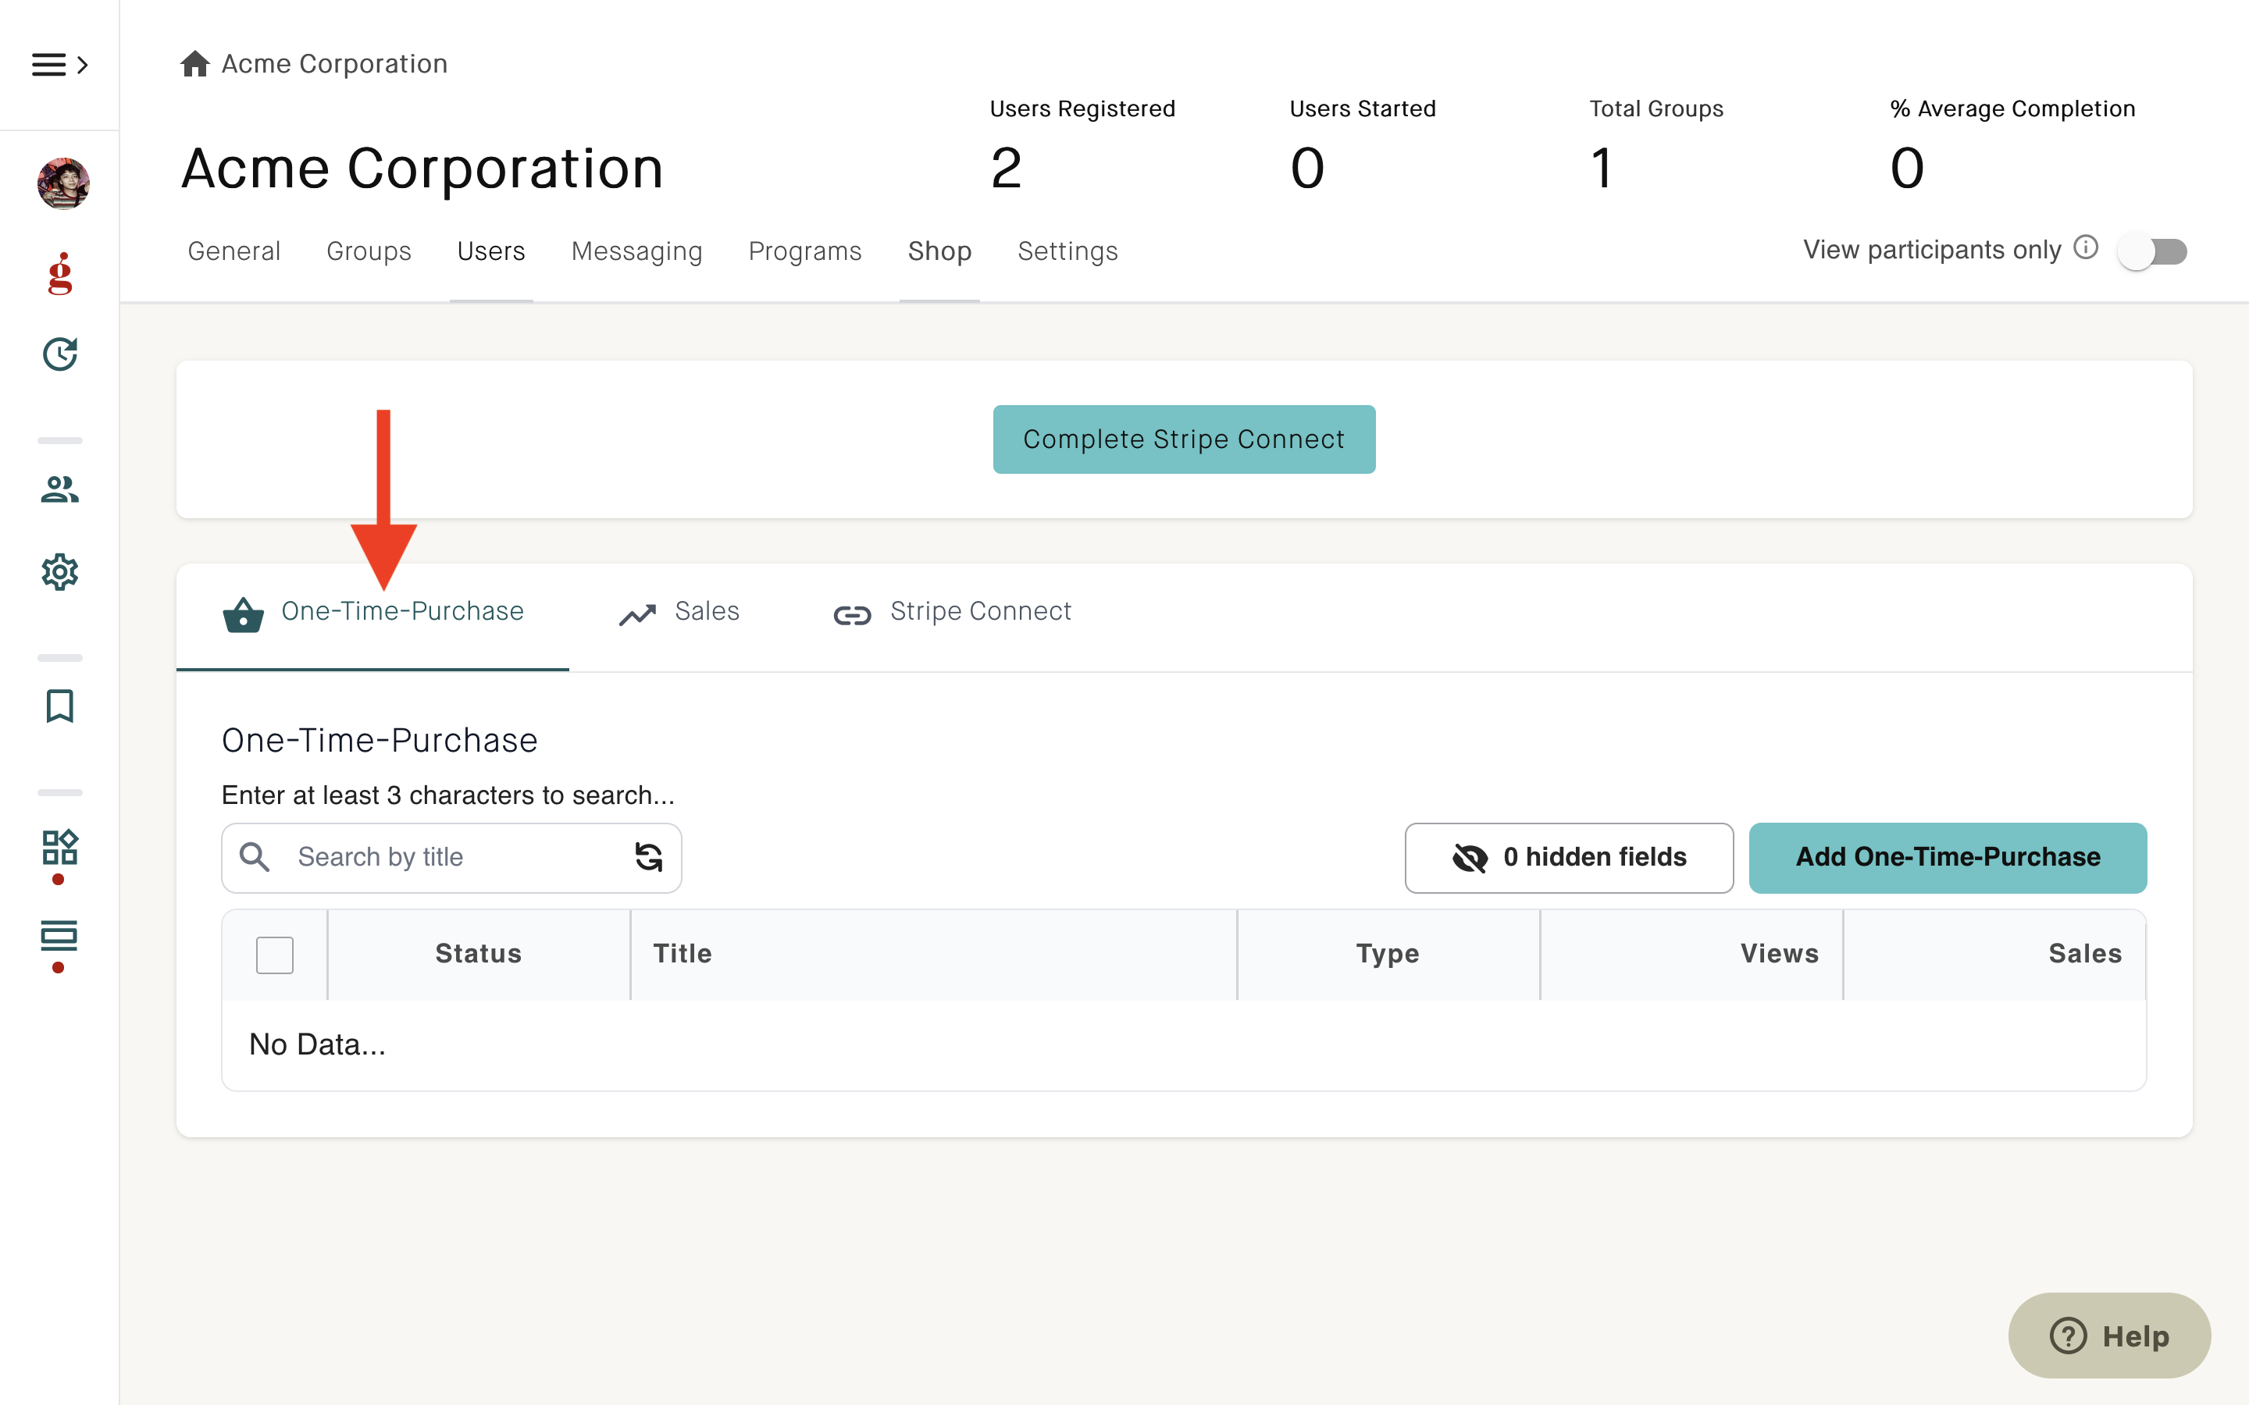This screenshot has height=1405, width=2249.
Task: Switch to the Shop tab
Action: click(940, 251)
